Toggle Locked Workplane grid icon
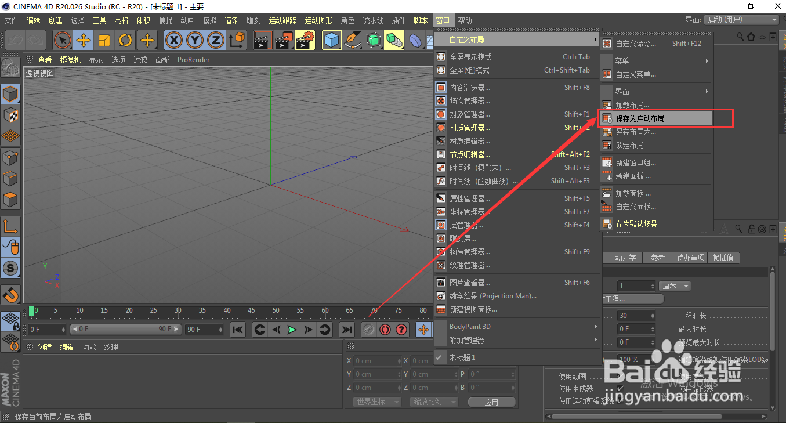This screenshot has height=423, width=786. [11, 321]
